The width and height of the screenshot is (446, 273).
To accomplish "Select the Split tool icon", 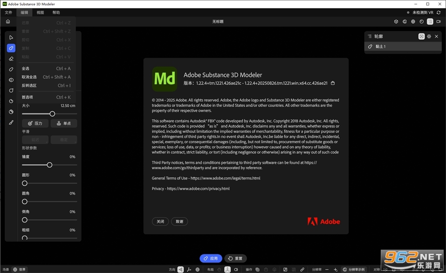I will (x=11, y=80).
